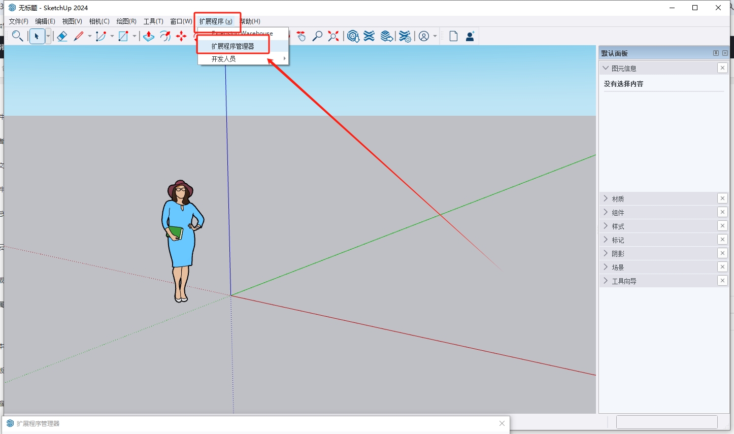Expand the 材质 panel
This screenshot has height=434, width=734.
[605, 198]
